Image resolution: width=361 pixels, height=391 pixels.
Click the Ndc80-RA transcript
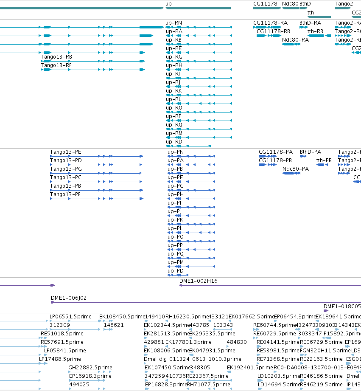tap(291, 44)
